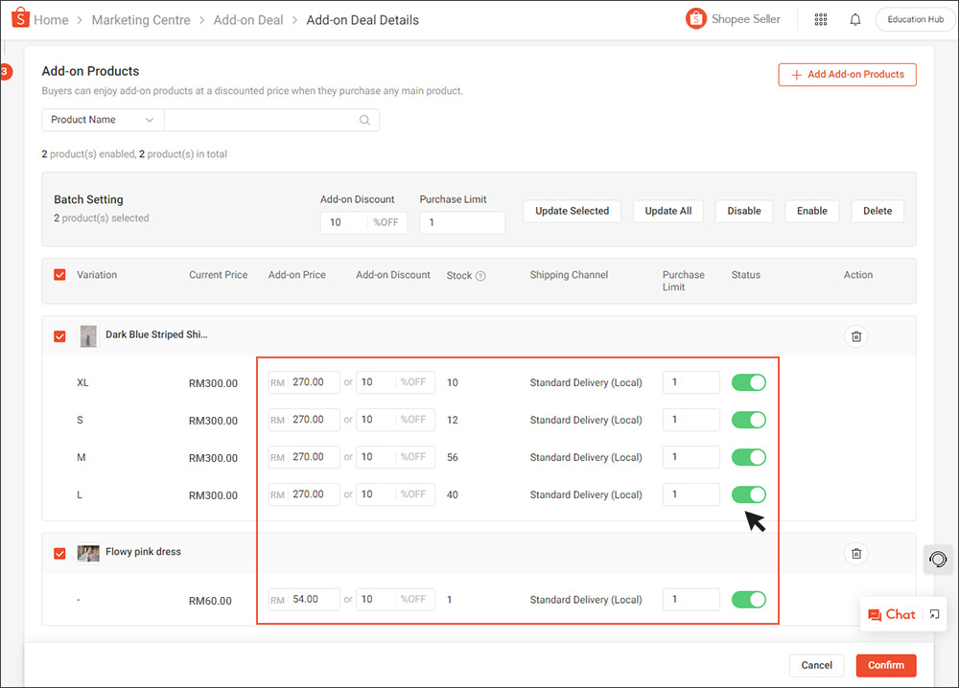959x688 pixels.
Task: Disable the status toggle for size XL
Action: 748,381
